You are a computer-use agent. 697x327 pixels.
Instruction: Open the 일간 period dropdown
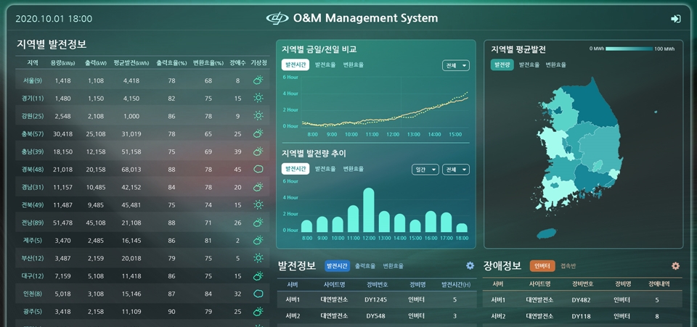(x=425, y=170)
